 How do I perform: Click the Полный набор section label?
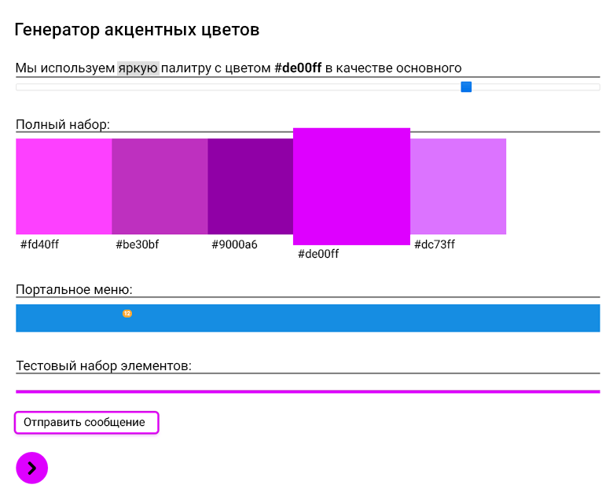click(63, 124)
